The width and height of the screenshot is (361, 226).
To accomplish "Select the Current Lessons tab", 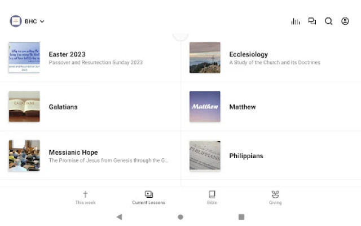I will [148, 197].
